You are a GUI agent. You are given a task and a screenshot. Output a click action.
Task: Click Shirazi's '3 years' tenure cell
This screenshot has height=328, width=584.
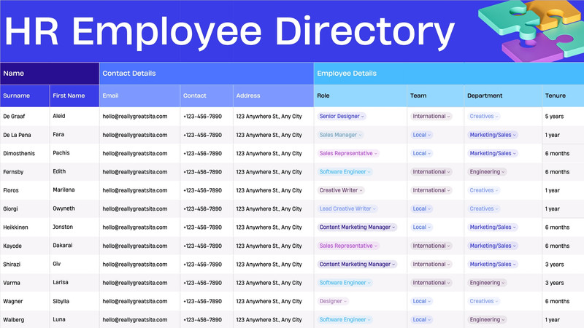(x=563, y=265)
